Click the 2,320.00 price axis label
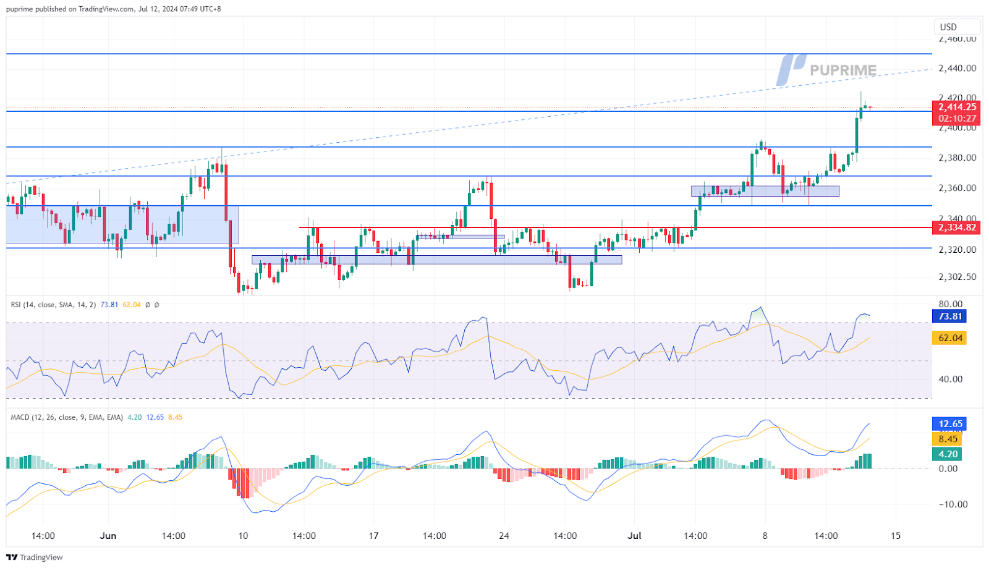Viewport: 989px width, 568px height. [x=957, y=250]
